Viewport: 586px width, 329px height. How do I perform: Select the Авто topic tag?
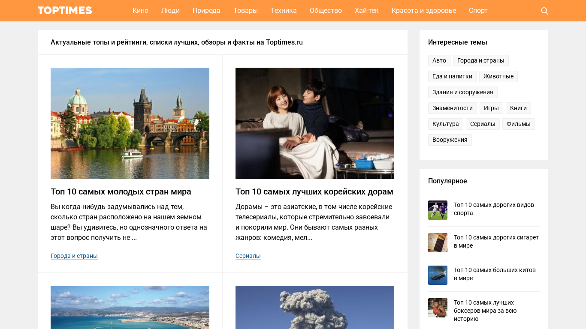(x=439, y=60)
